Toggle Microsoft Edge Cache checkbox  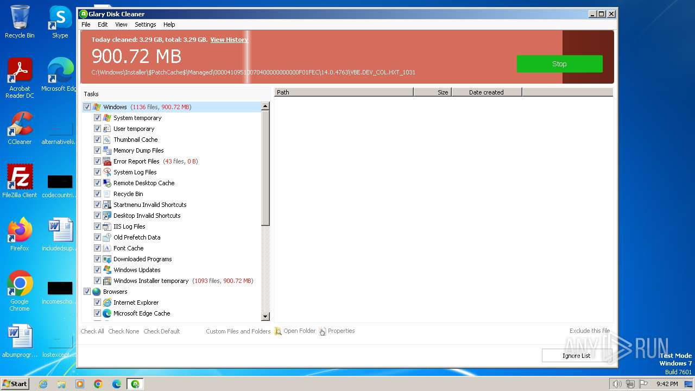pyautogui.click(x=97, y=313)
